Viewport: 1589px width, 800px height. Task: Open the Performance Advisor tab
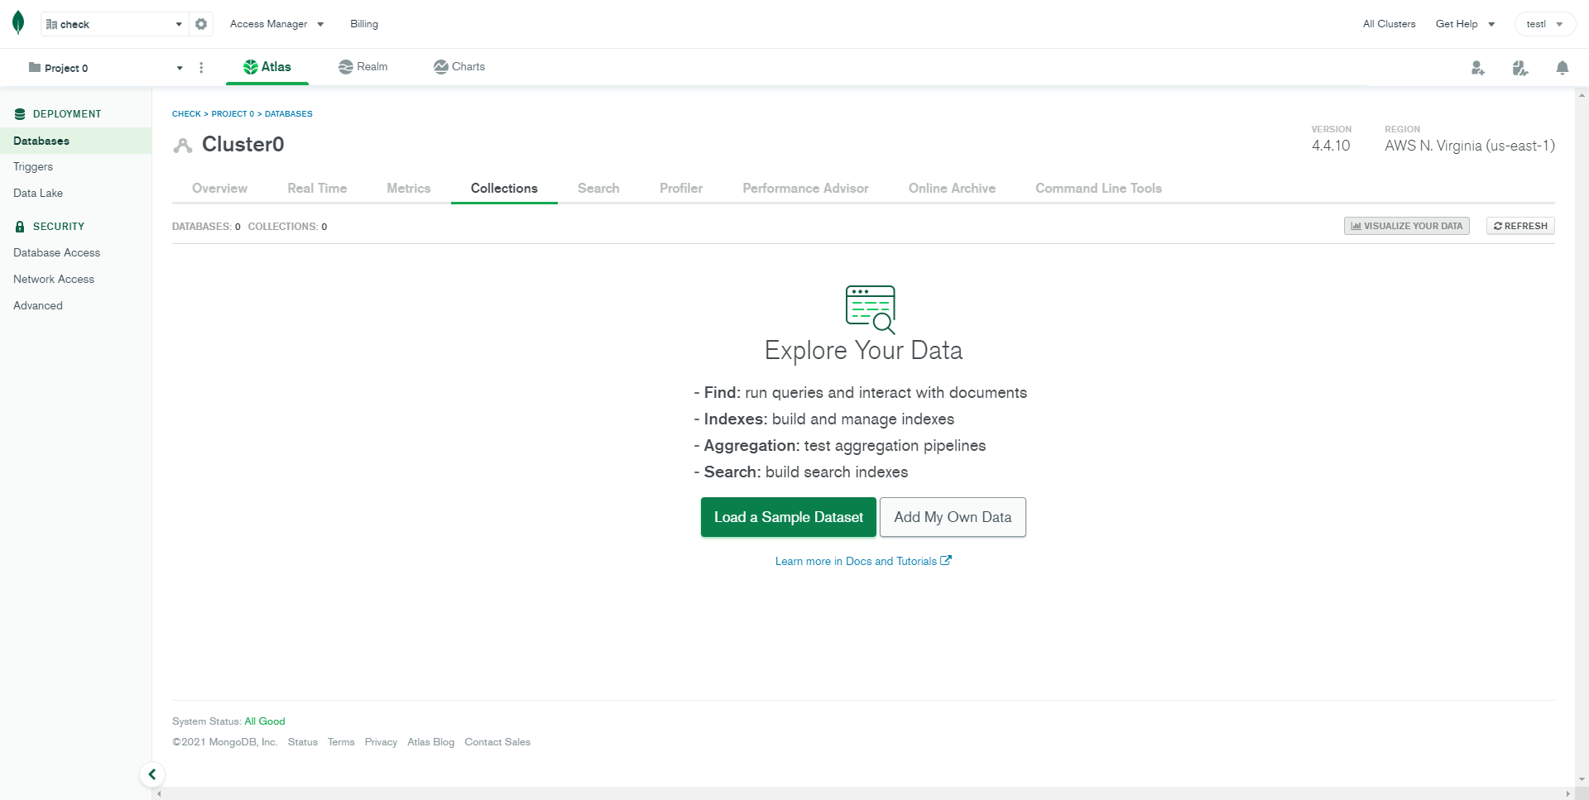(805, 189)
